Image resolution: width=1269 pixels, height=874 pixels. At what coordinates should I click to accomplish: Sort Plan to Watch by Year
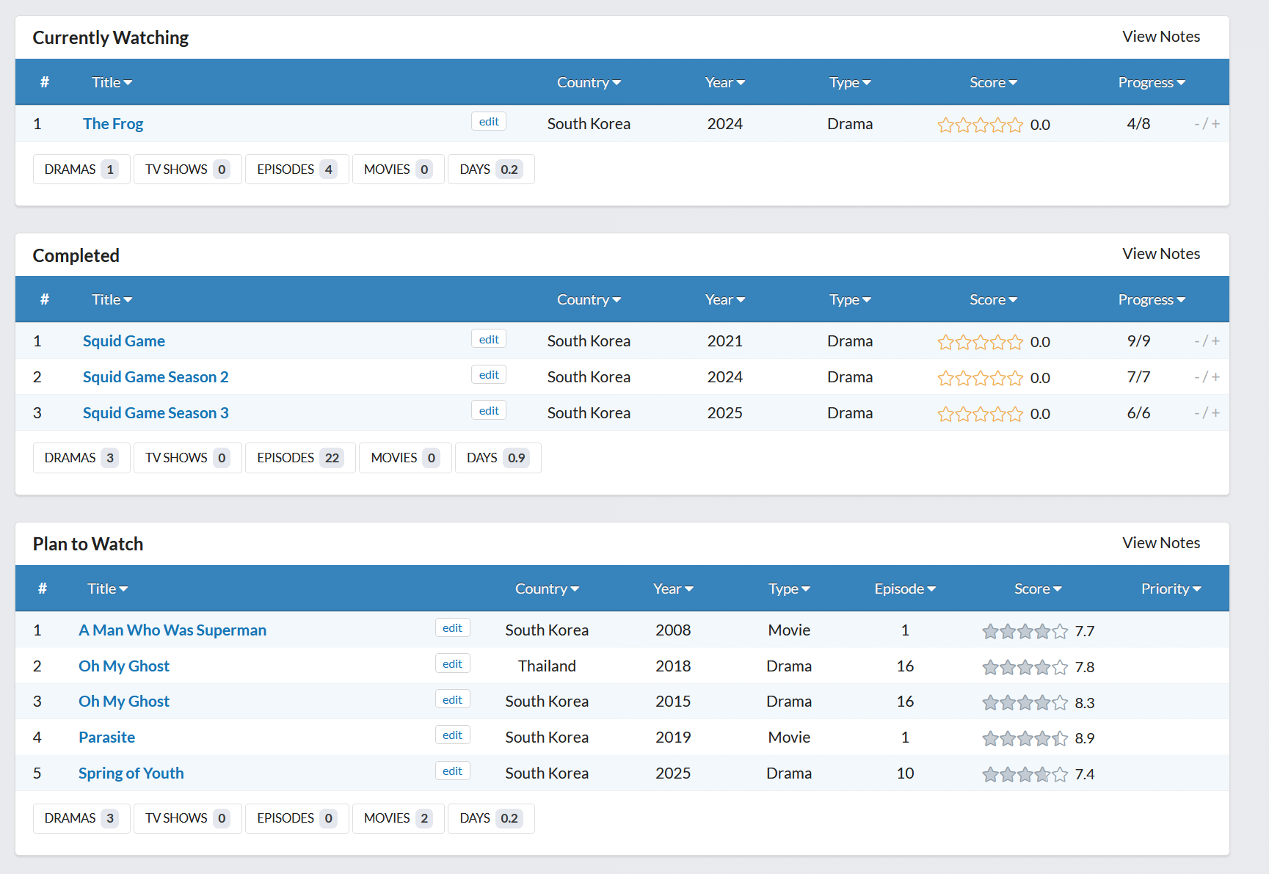673,589
